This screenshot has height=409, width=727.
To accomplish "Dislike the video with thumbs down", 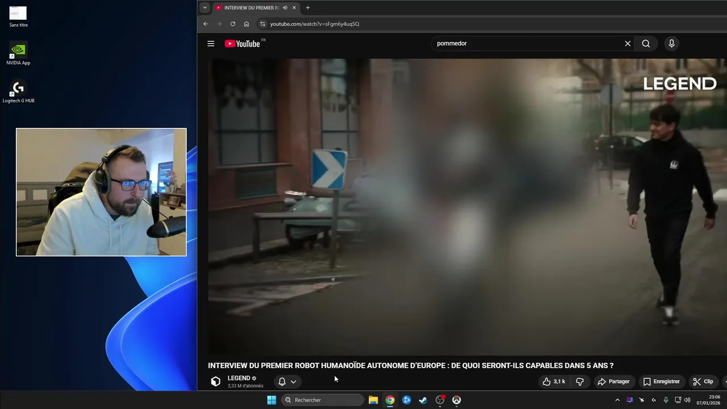I will click(580, 382).
